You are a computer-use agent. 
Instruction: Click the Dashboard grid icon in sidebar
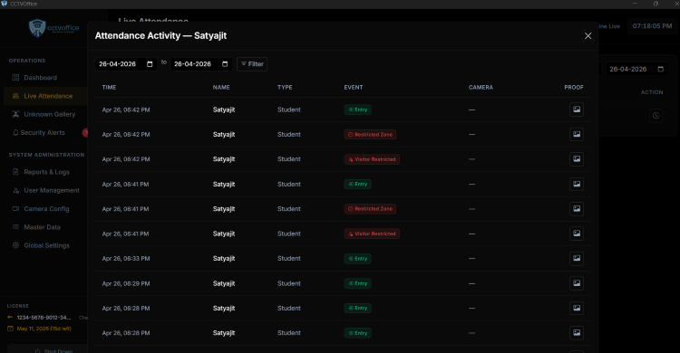pyautogui.click(x=15, y=78)
